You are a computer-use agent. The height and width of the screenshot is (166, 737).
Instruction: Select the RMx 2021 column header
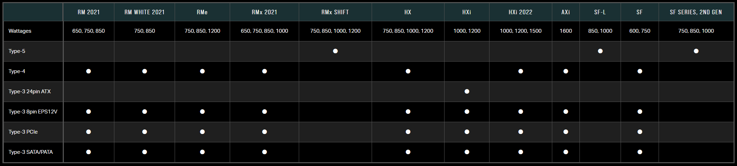(264, 12)
